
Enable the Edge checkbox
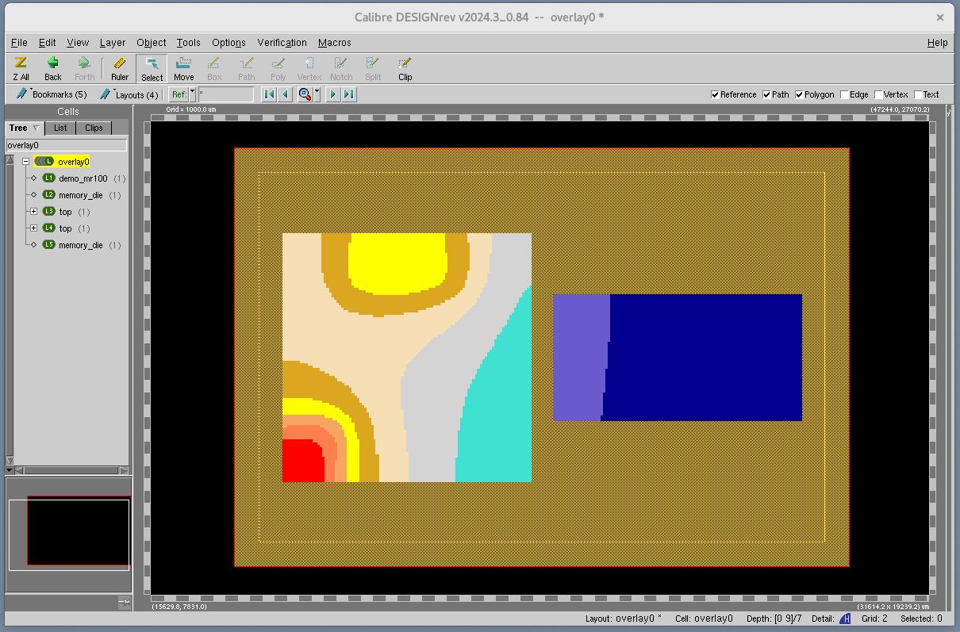[845, 94]
